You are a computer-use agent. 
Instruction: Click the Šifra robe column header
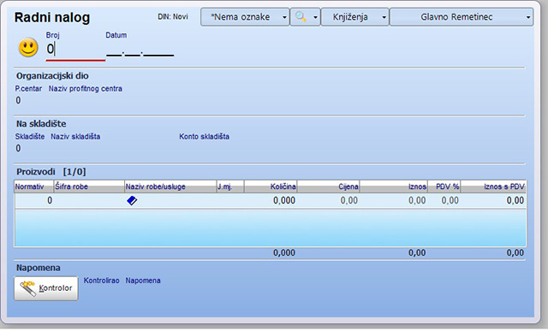pos(89,186)
